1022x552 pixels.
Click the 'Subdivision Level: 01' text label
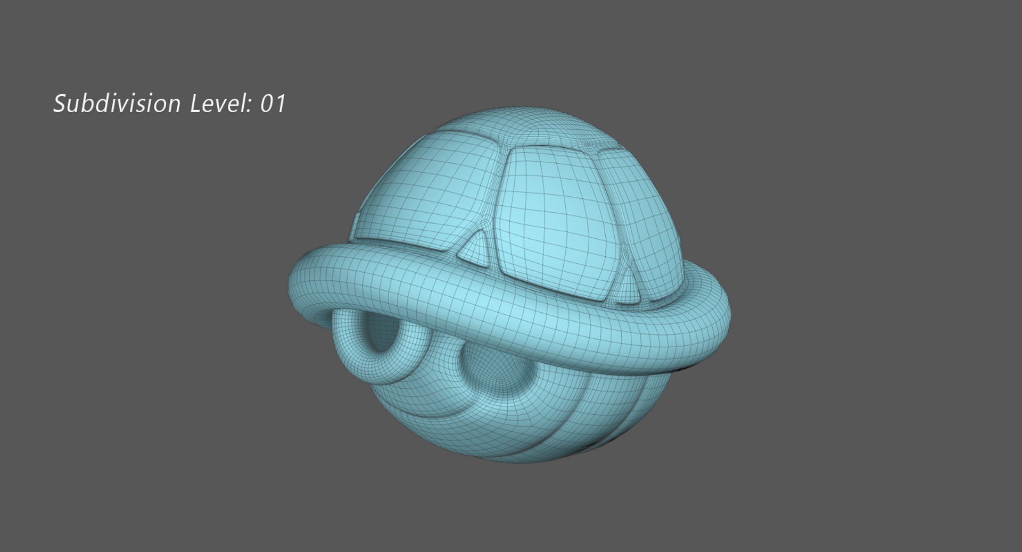pyautogui.click(x=170, y=103)
